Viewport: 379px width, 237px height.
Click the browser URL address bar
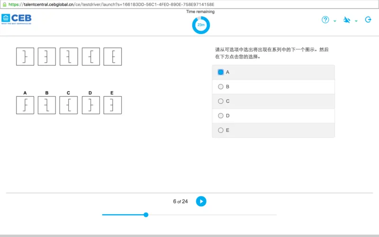189,4
